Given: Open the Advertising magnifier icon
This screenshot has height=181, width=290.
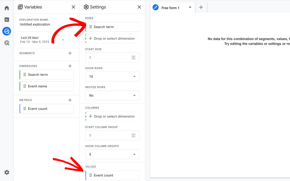Looking at the screenshot, I should pyautogui.click(x=6, y=43).
